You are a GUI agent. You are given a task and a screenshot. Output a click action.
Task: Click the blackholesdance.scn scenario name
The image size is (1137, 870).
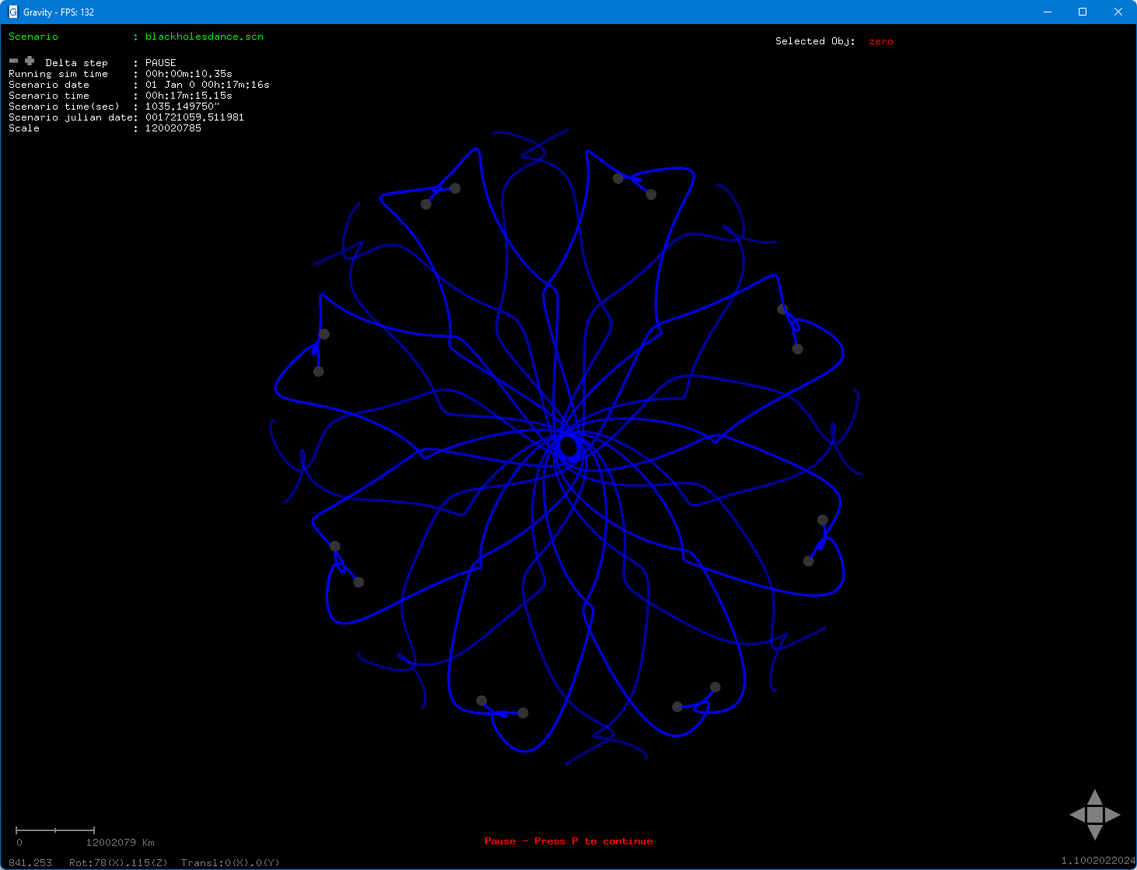tap(204, 37)
